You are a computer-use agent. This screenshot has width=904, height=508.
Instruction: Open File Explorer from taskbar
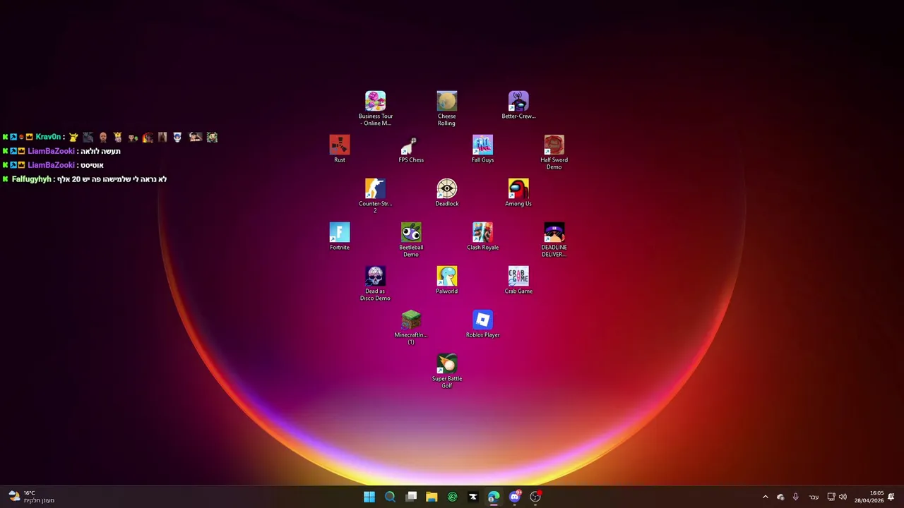coord(432,497)
